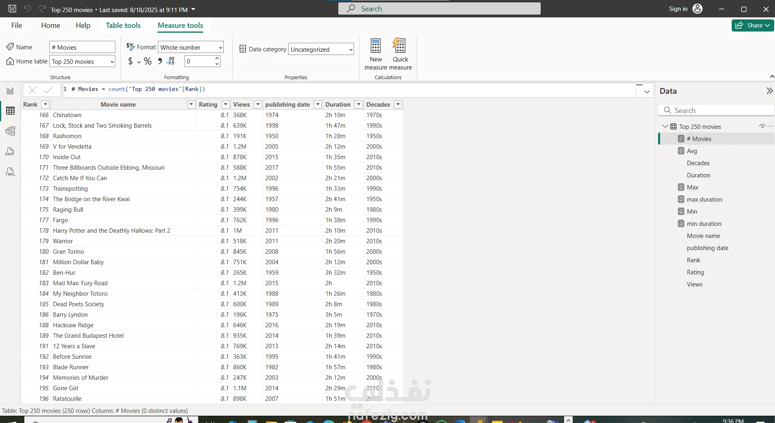Toggle visibility of Top 250 movies table
Image resolution: width=775 pixels, height=423 pixels.
coord(762,126)
